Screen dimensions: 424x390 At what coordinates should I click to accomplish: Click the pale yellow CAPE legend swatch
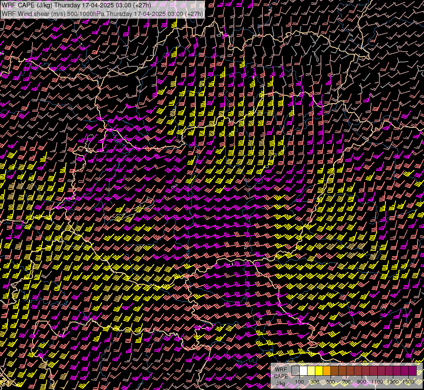311,371
